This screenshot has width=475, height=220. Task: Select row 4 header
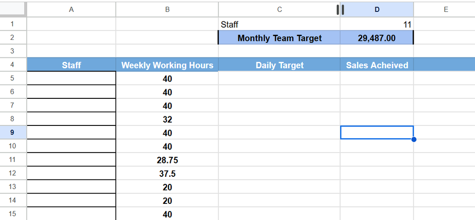(x=13, y=65)
